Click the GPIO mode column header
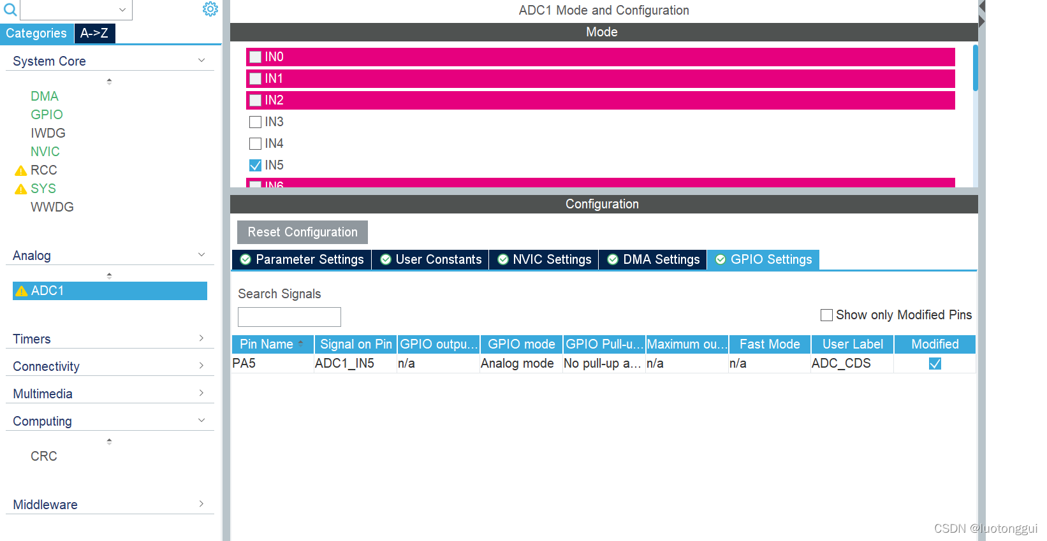This screenshot has width=1047, height=541. coord(522,345)
